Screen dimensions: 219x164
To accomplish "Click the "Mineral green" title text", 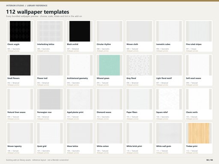I will point(103,78).
